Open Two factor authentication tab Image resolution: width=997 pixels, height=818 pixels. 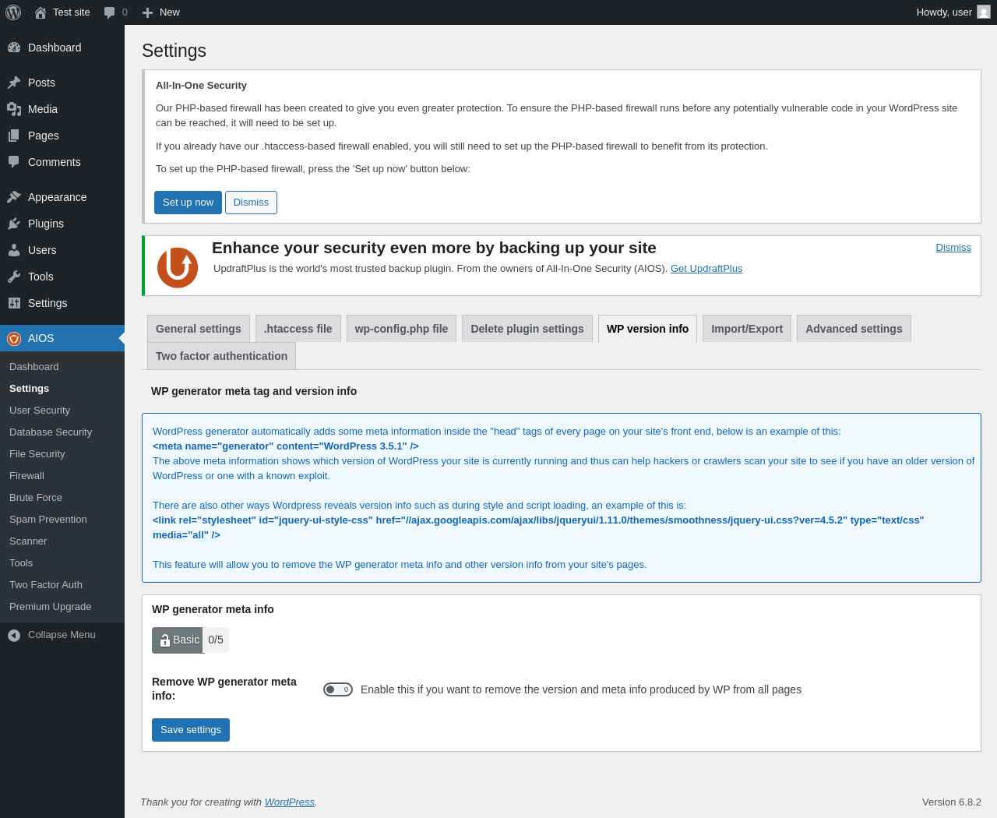(x=221, y=356)
